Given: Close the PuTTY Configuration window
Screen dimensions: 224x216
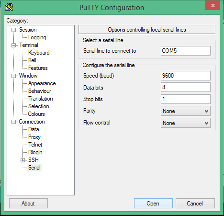Looking at the screenshot, I should (x=213, y=6).
